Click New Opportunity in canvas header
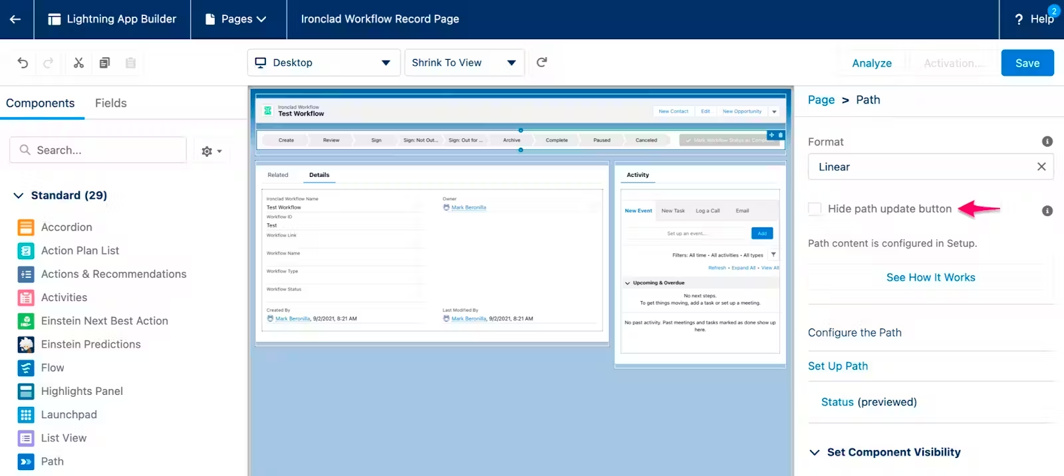 [742, 111]
